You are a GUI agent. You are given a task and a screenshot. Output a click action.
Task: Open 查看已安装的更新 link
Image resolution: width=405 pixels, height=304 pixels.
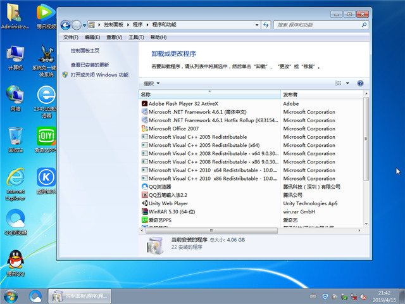(90, 65)
